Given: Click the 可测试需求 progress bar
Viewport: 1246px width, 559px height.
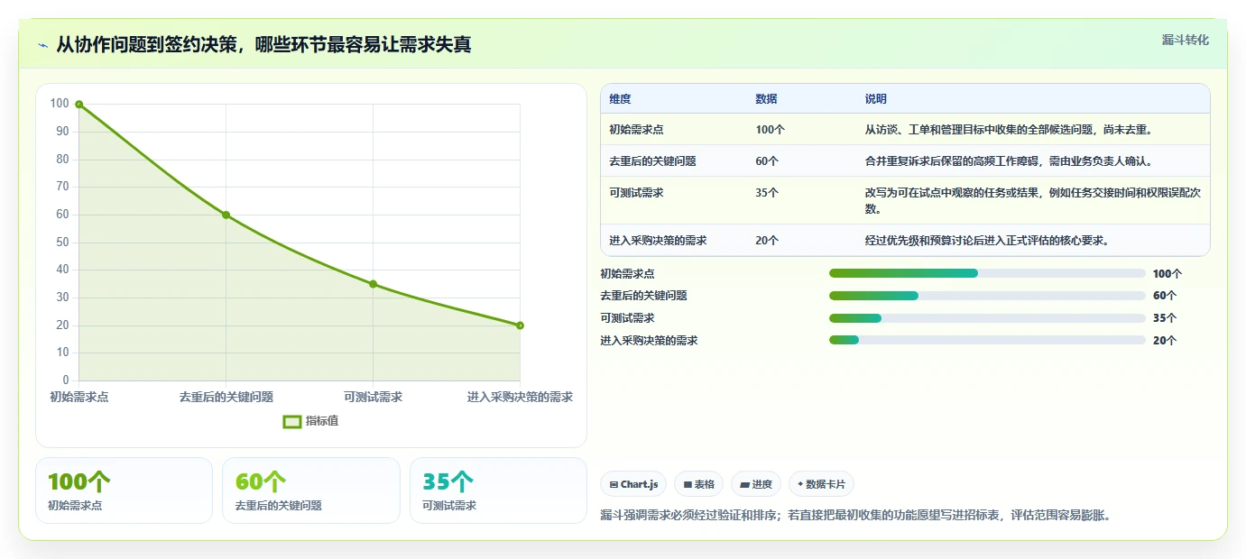Looking at the screenshot, I should [x=987, y=318].
